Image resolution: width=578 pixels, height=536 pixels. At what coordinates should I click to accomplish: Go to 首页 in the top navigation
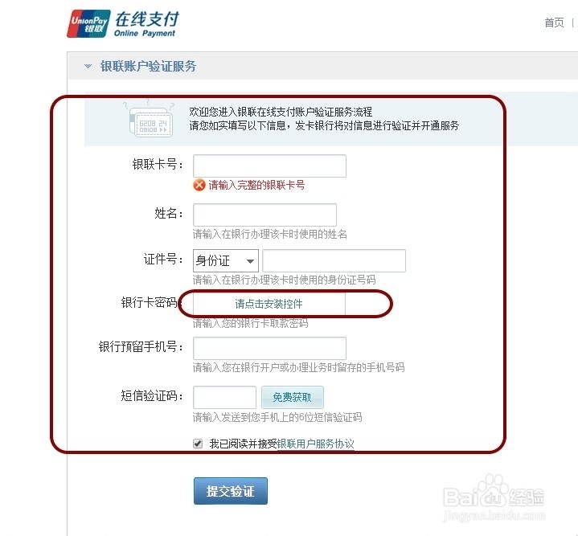[554, 23]
